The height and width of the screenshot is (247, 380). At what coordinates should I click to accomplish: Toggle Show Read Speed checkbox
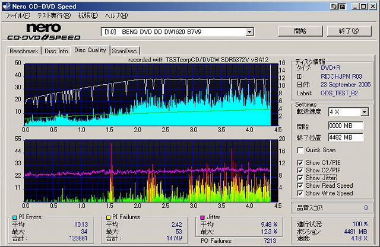300,185
